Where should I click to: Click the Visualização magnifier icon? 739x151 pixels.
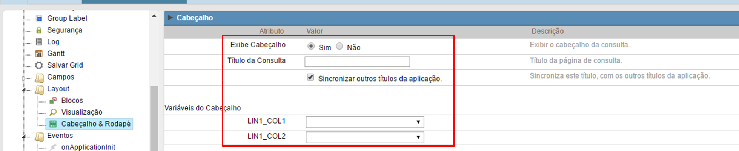coord(53,112)
